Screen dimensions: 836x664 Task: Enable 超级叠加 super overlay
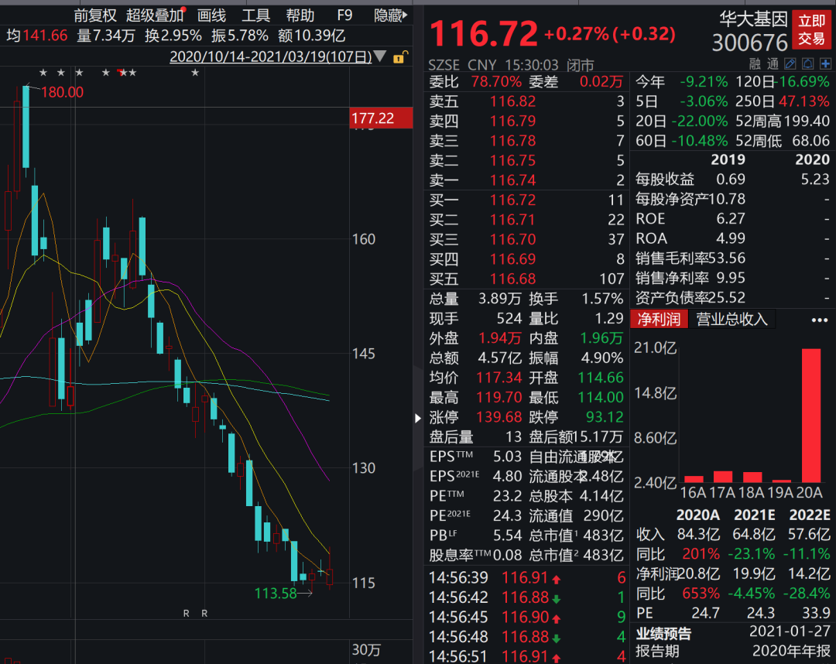(x=156, y=15)
